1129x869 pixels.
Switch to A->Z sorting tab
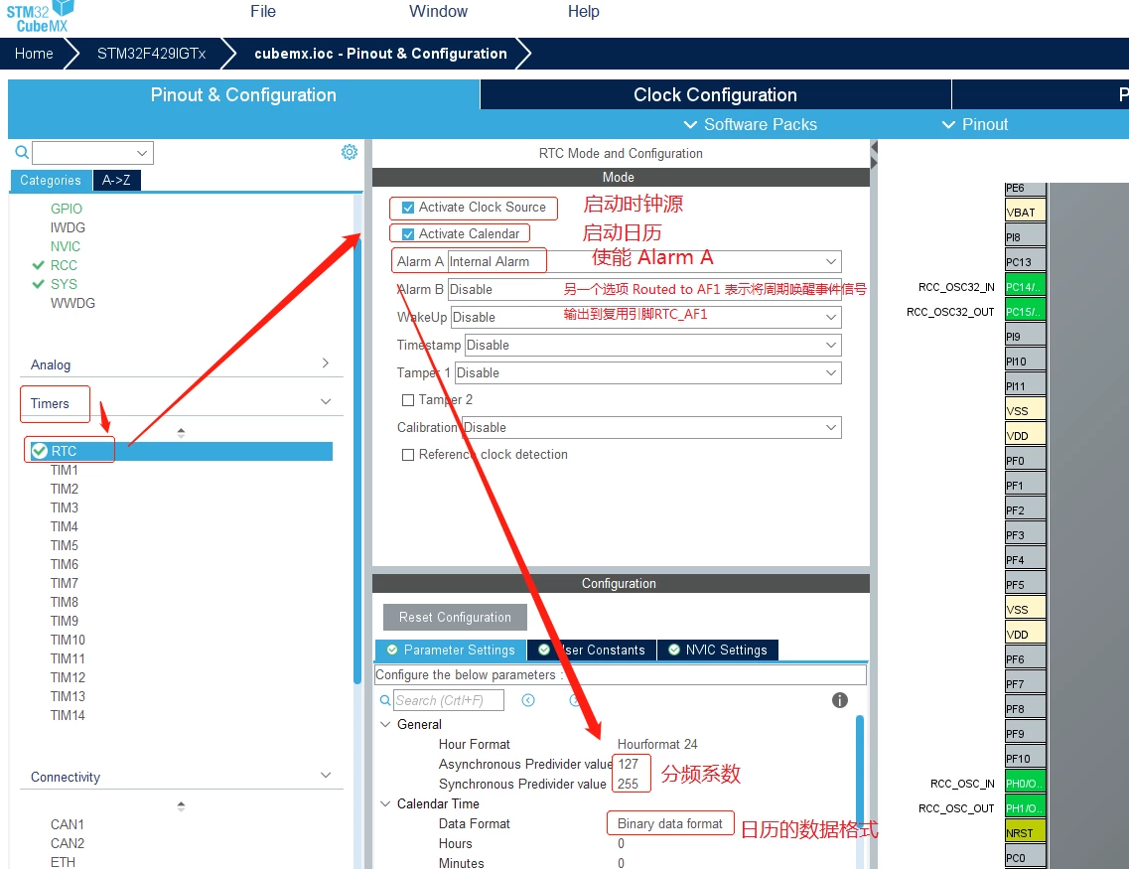(116, 180)
